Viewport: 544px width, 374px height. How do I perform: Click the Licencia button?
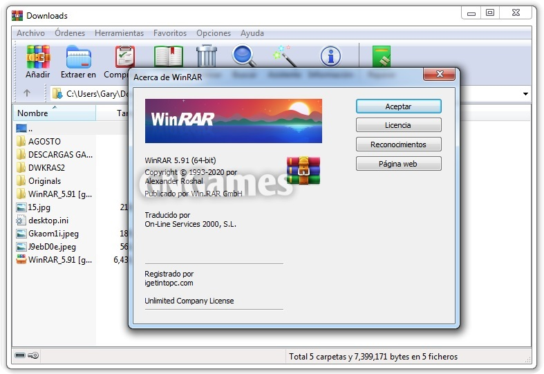(x=399, y=125)
